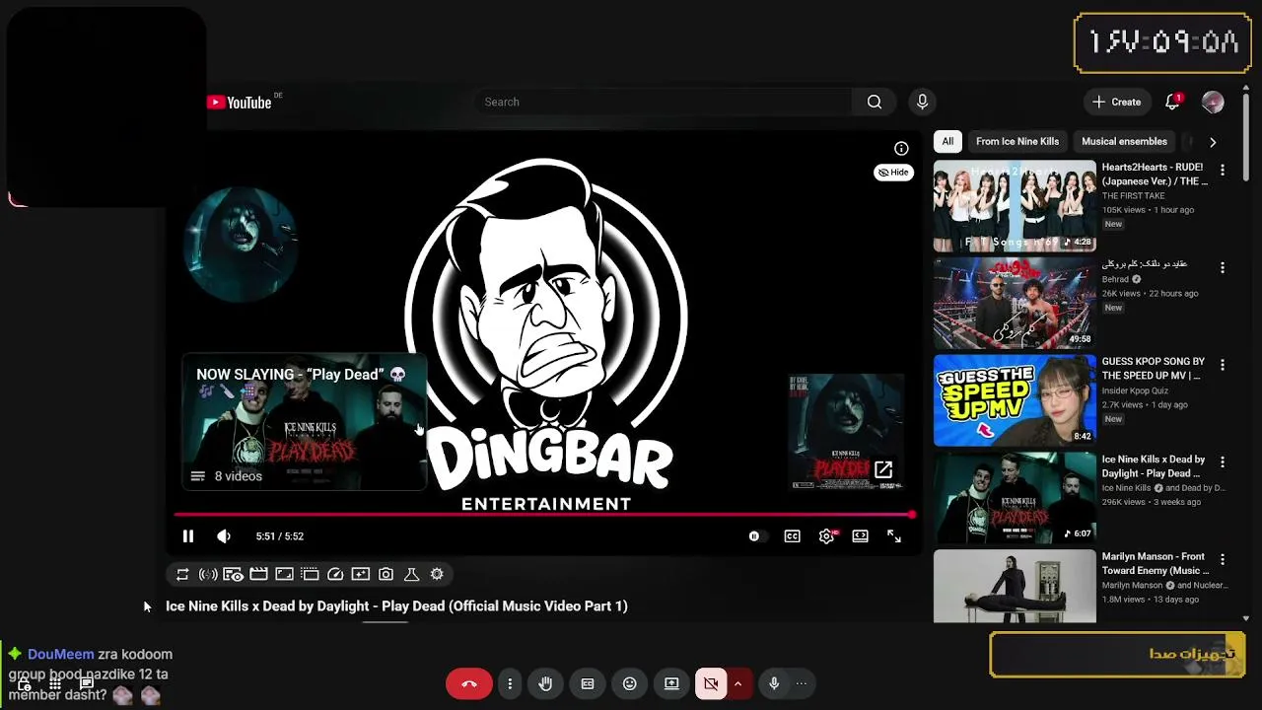Select the From Ice Nine Kills chip
The image size is (1262, 710).
coord(1017,141)
